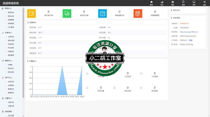Click the sidebar vertical scrollbar
The width and height of the screenshot is (210, 117).
(x=23, y=53)
